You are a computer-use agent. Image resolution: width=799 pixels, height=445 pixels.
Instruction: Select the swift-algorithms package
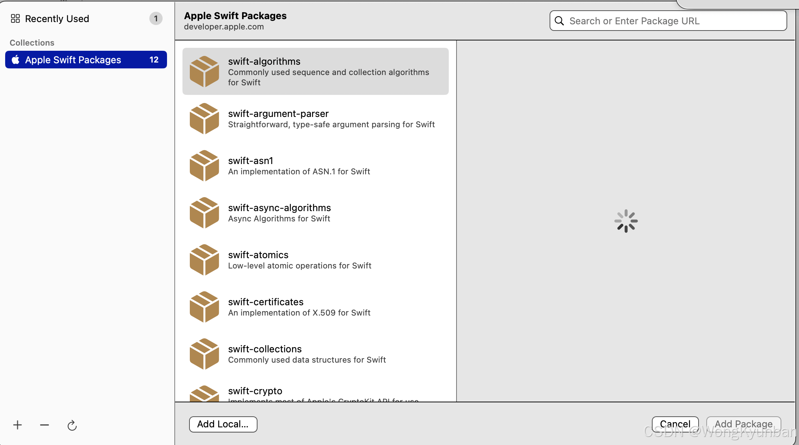click(x=315, y=71)
